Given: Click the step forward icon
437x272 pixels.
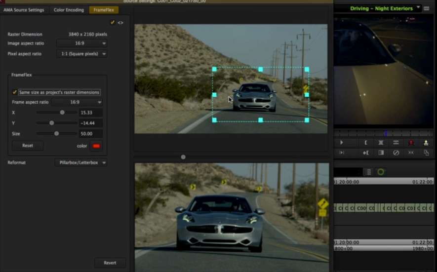Looking at the screenshot, I should [x=341, y=153].
